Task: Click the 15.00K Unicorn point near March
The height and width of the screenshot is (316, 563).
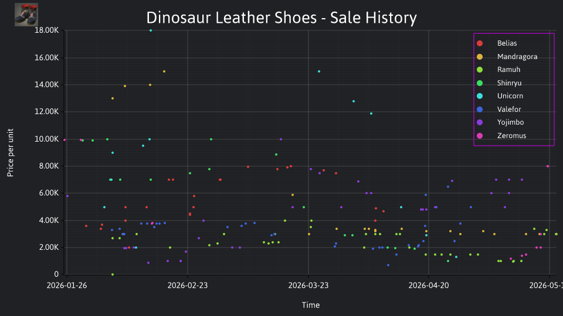Action: [319, 71]
